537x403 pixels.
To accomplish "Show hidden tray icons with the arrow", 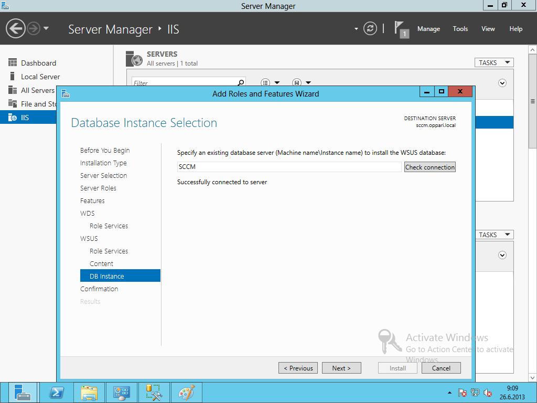I will coord(449,393).
